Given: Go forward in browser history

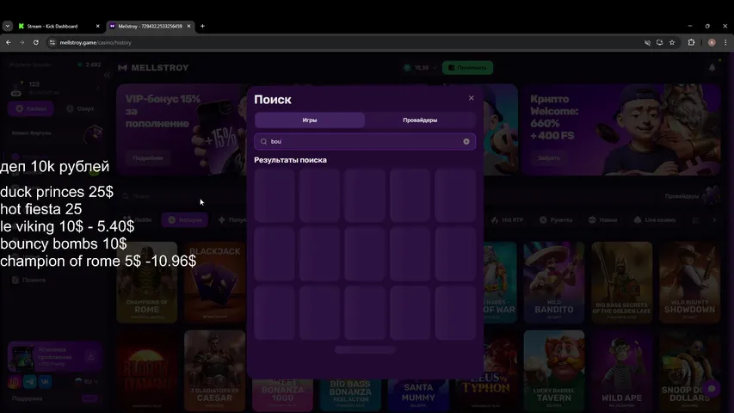Looking at the screenshot, I should click(22, 43).
